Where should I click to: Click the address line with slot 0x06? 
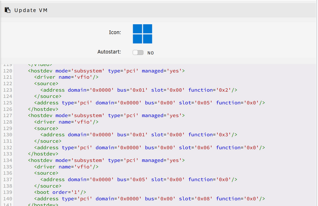tap(149, 147)
